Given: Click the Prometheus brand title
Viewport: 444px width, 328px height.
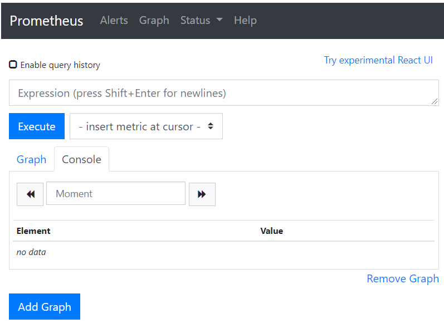Looking at the screenshot, I should click(x=46, y=21).
